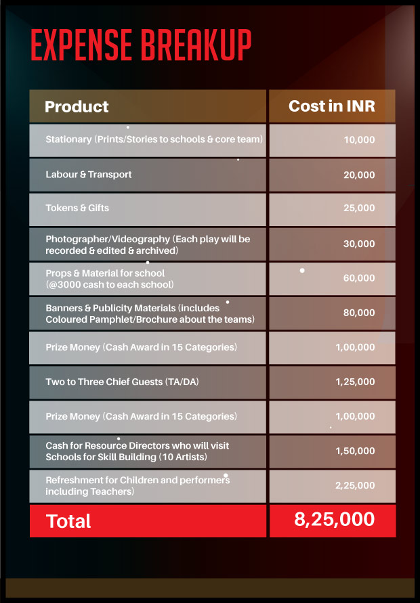Select the 20,000 cost value

pyautogui.click(x=359, y=175)
